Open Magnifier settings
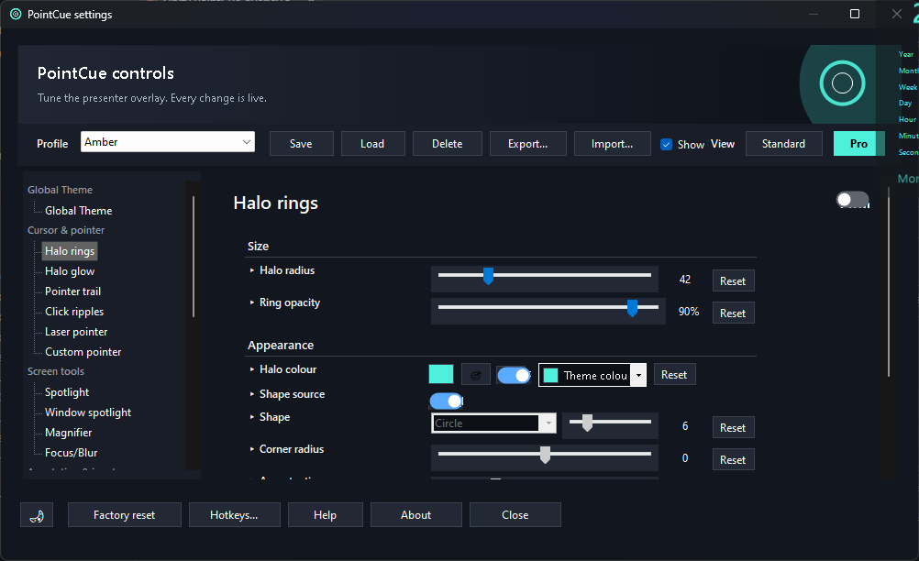Viewport: 919px width, 561px height. click(x=69, y=433)
